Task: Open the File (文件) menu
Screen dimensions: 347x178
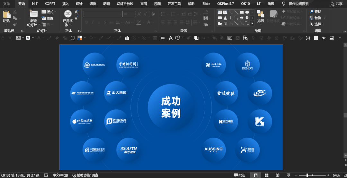Action: coord(6,4)
